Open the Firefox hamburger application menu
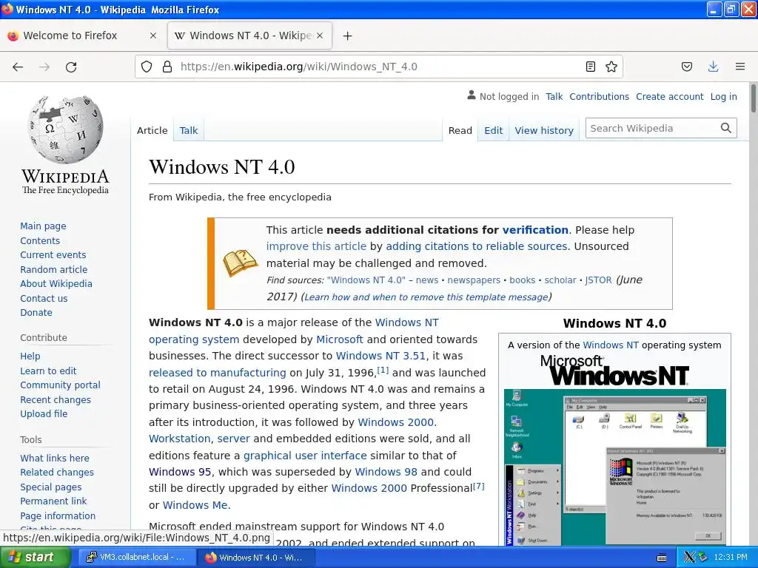The width and height of the screenshot is (758, 568). click(740, 67)
